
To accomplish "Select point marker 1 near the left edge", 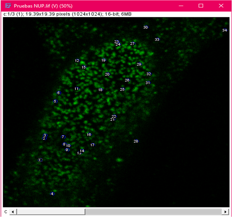I will pyautogui.click(x=40, y=160).
